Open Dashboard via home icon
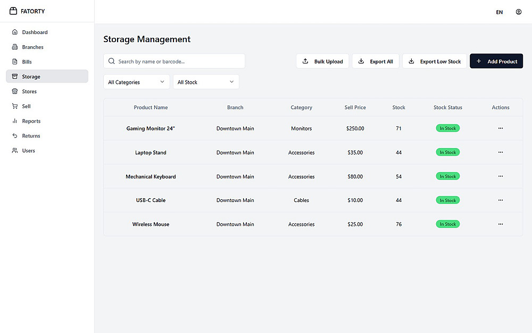Screen dimensions: 532x333 (x=14, y=32)
